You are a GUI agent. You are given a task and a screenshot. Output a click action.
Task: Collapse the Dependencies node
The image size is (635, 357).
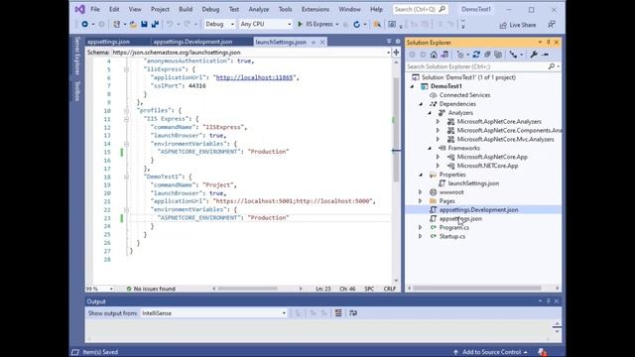[421, 104]
